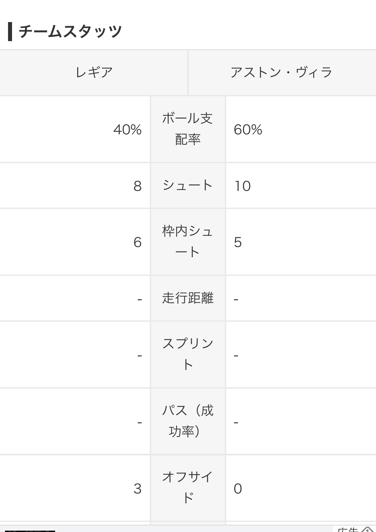Select the アストン・ヴィラ team header
Viewport: 376px width, 532px height.
tap(282, 73)
